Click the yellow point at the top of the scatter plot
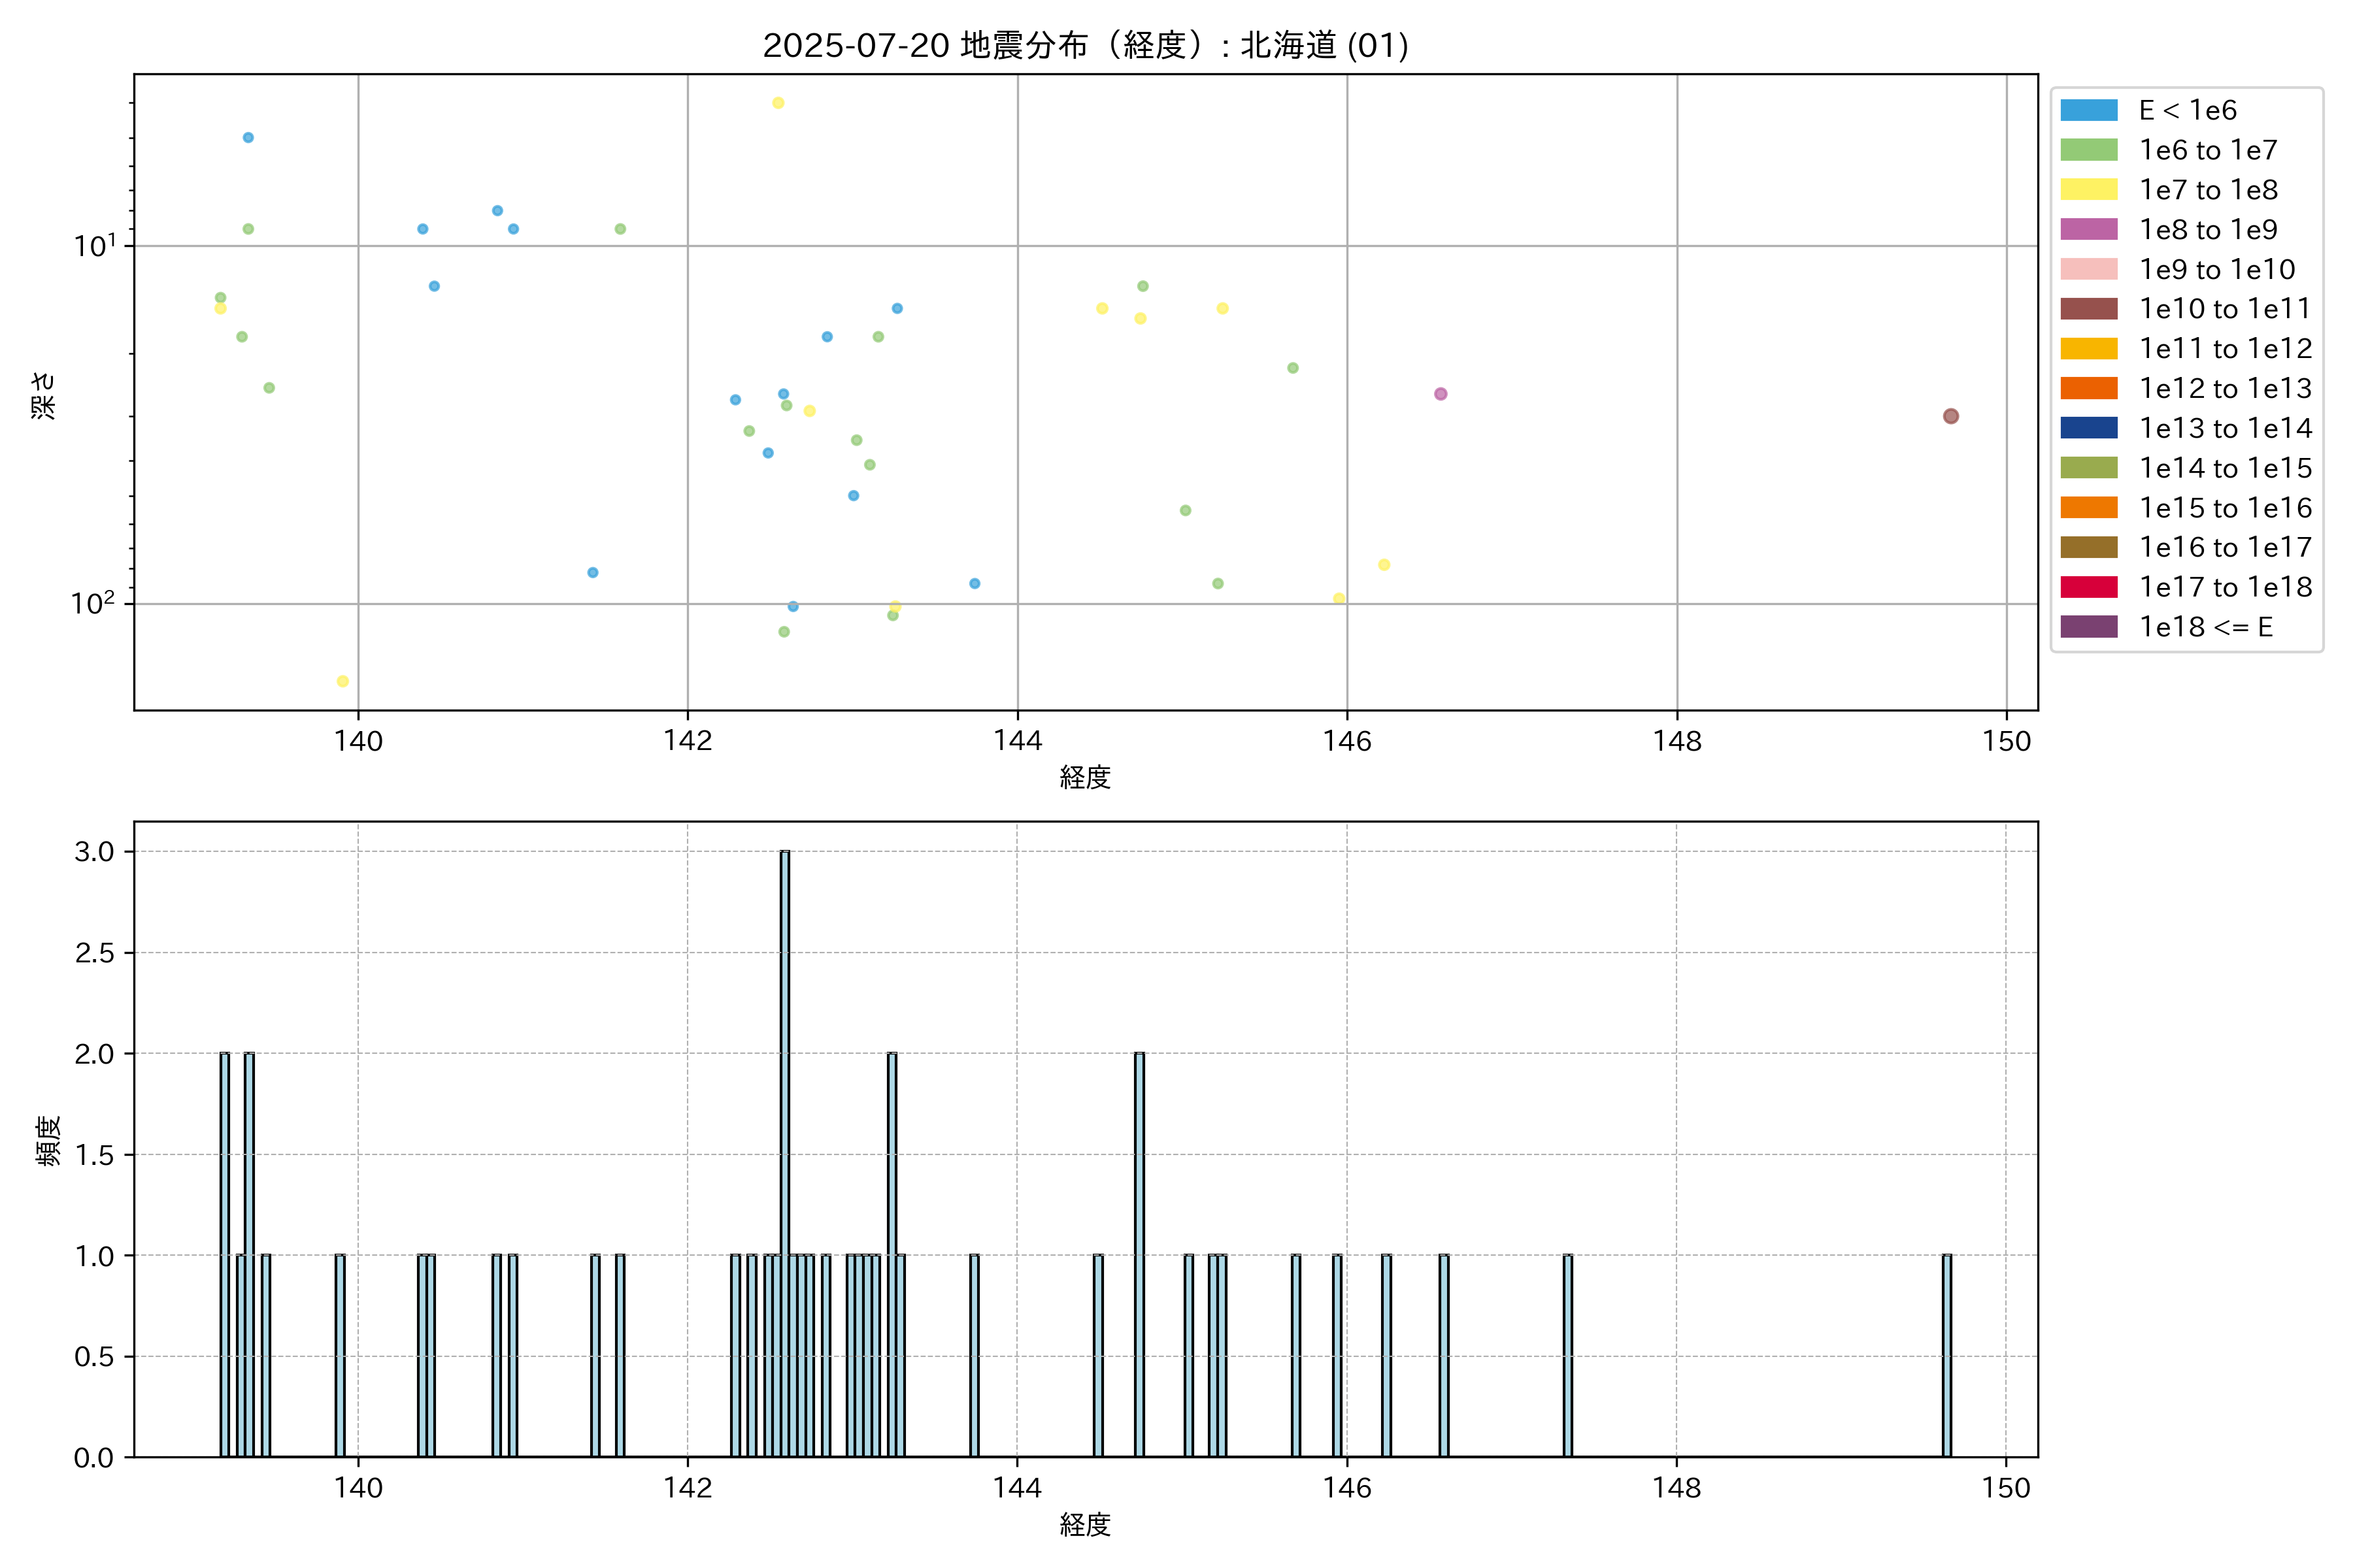2353x1568 pixels. (777, 103)
